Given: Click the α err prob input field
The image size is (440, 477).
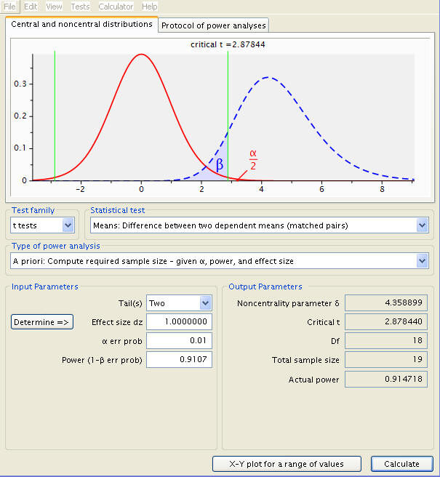Looking at the screenshot, I should tap(179, 341).
